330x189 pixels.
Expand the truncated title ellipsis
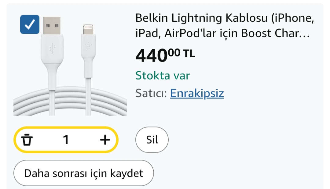point(305,34)
